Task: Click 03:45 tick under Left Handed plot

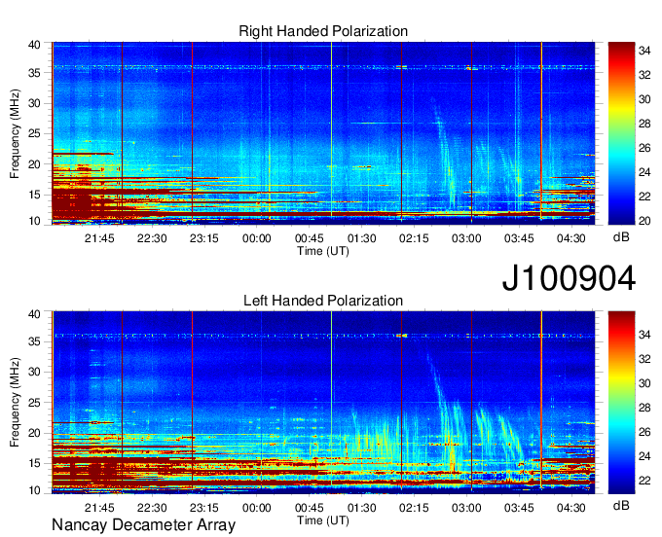Action: 519,507
